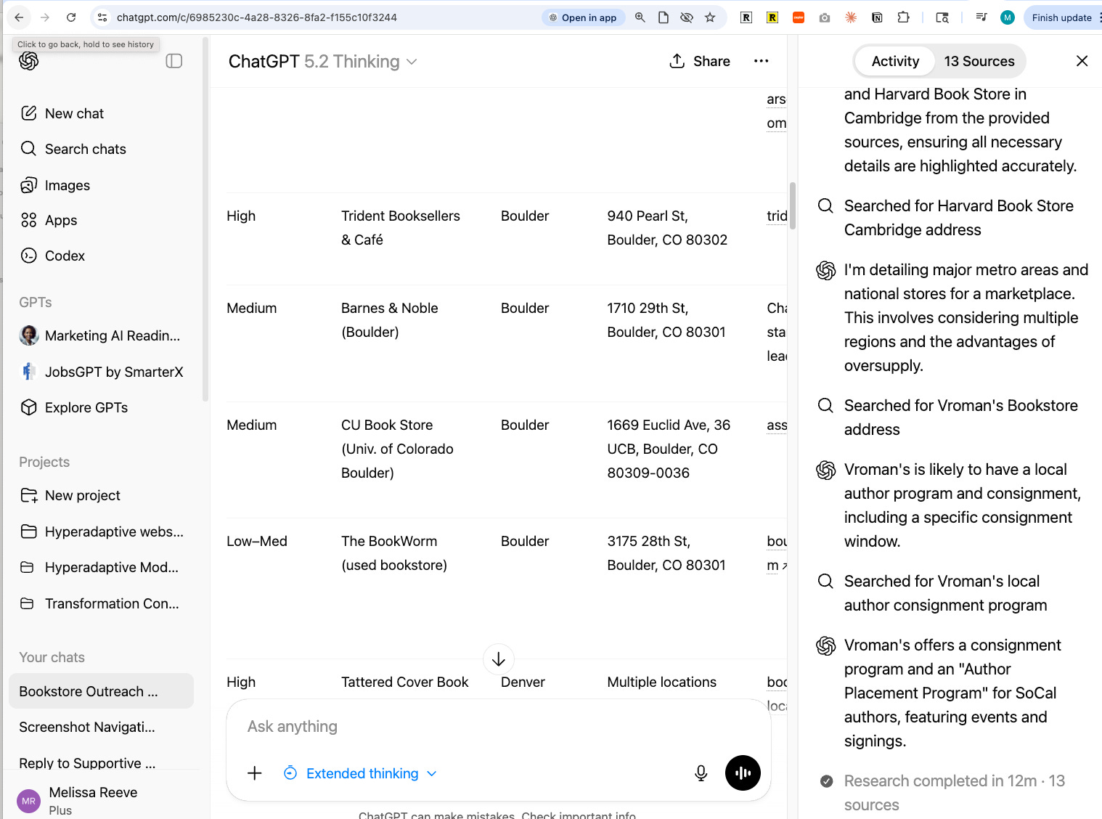Click the microphone dictation icon
Screen dimensions: 1102x819
tap(701, 773)
